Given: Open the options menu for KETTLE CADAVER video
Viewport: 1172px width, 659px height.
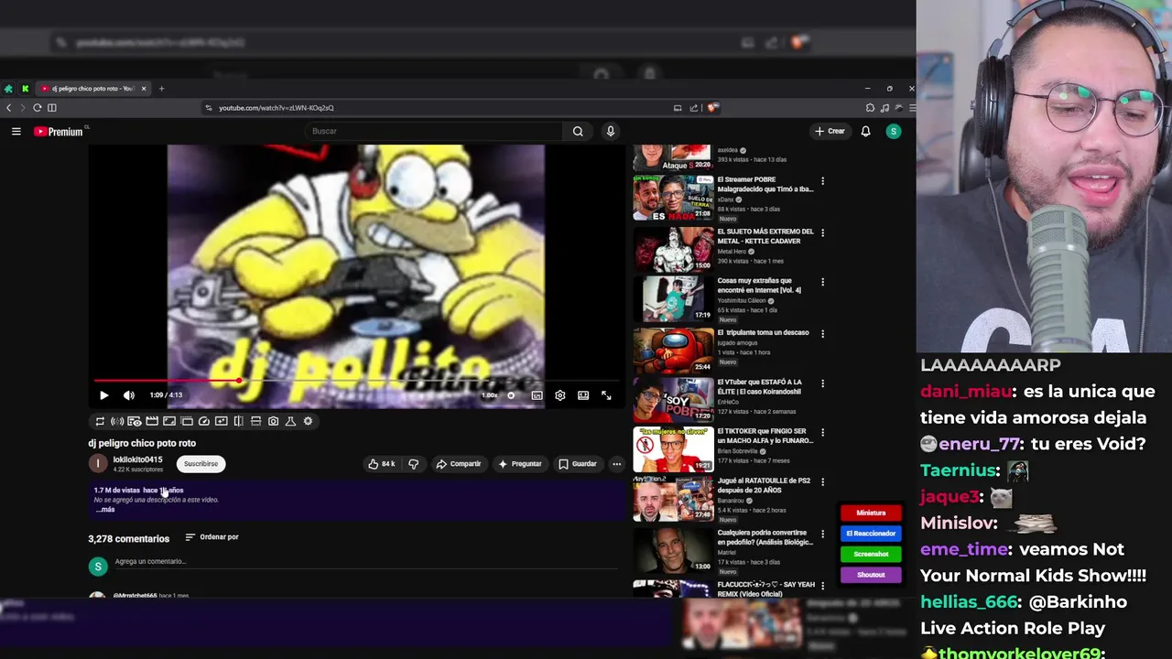Looking at the screenshot, I should pos(822,232).
